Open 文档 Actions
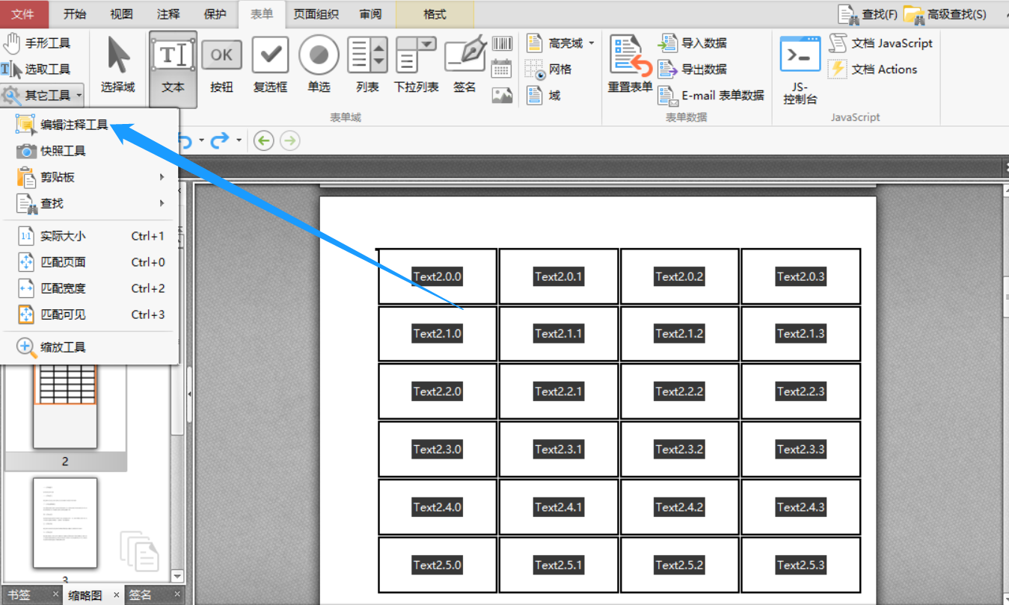This screenshot has height=605, width=1009. pyautogui.click(x=873, y=69)
